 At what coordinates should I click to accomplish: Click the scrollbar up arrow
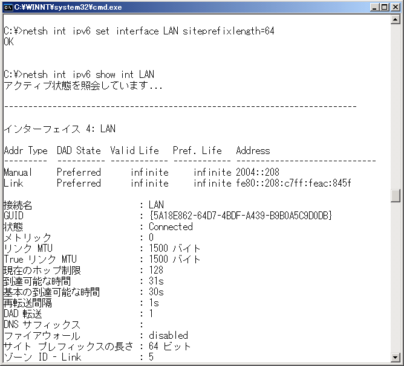point(396,20)
